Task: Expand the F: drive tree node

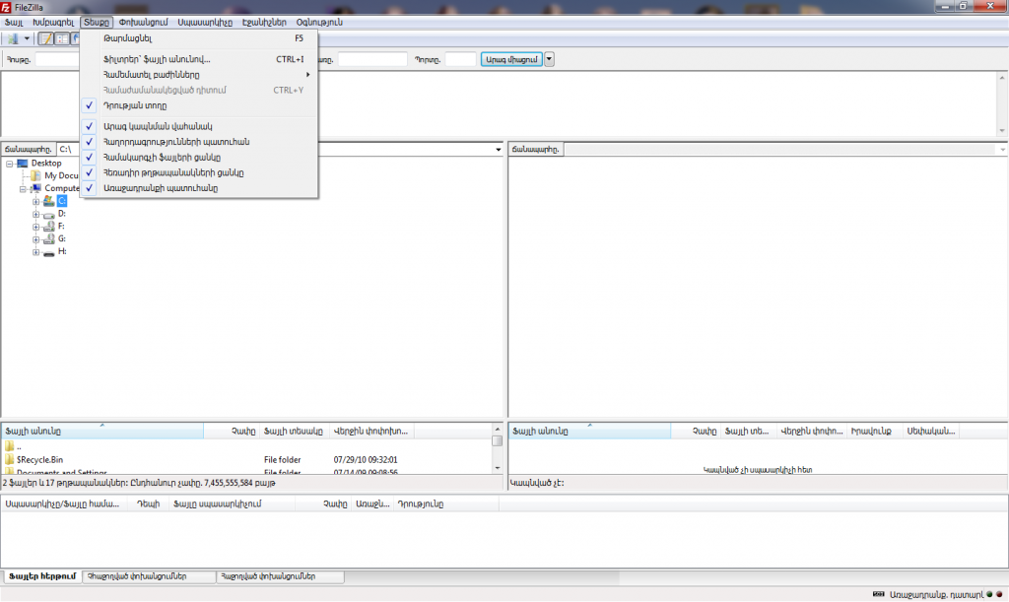Action: coord(36,226)
